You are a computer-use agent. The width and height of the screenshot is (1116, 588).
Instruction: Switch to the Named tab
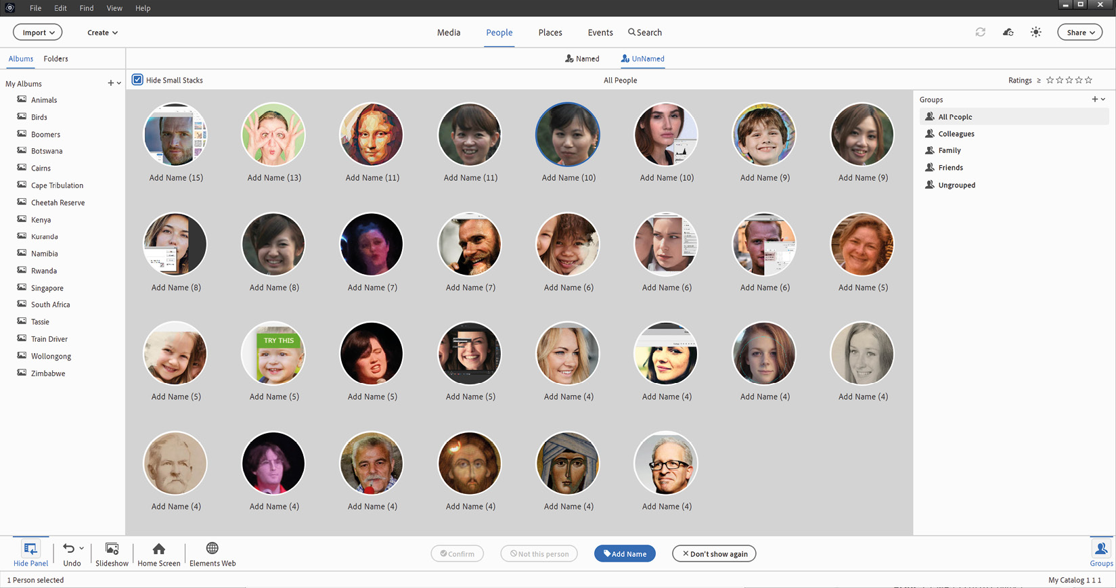coord(582,59)
